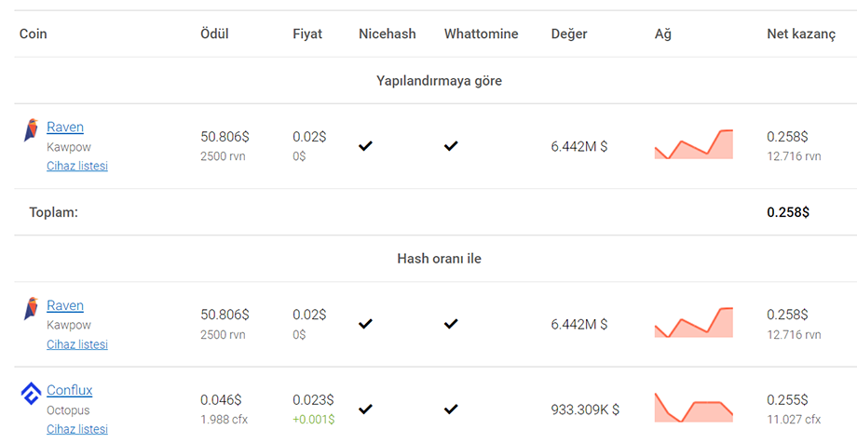Open Cihaz listesi under first Raven entry

coord(77,166)
